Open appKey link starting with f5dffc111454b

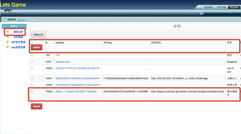coord(76,92)
